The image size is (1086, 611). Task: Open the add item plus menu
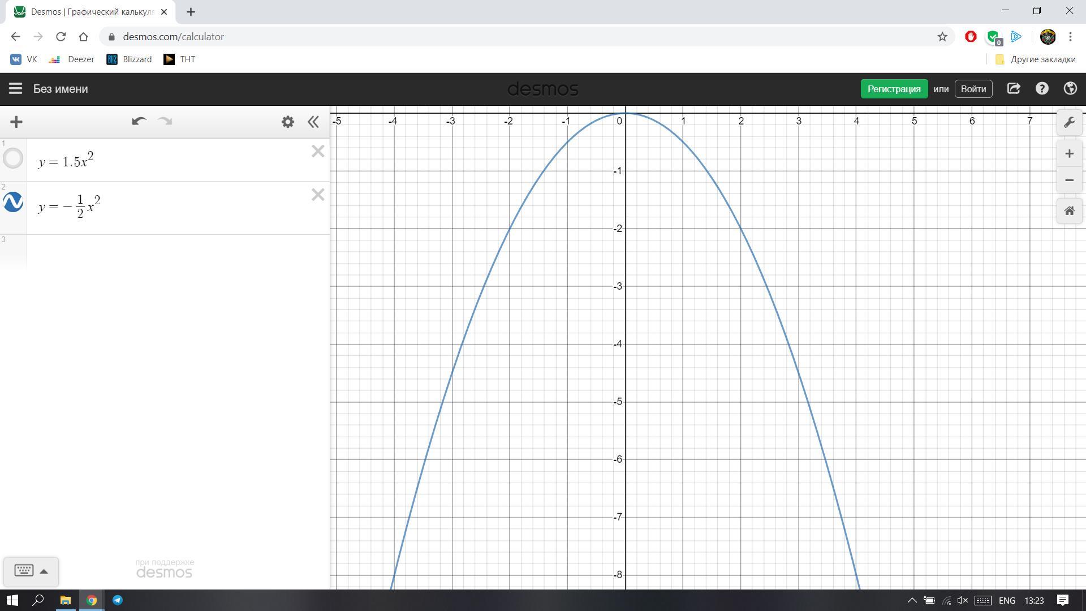(x=16, y=122)
